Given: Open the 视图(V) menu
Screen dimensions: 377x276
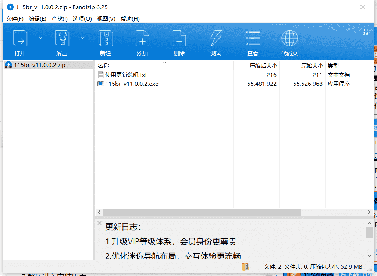Looking at the screenshot, I should click(106, 19).
